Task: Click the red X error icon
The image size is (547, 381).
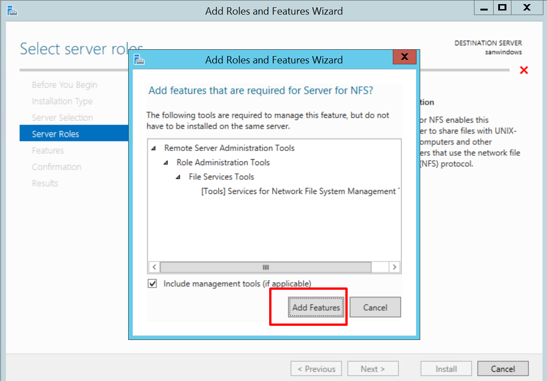Action: point(524,70)
